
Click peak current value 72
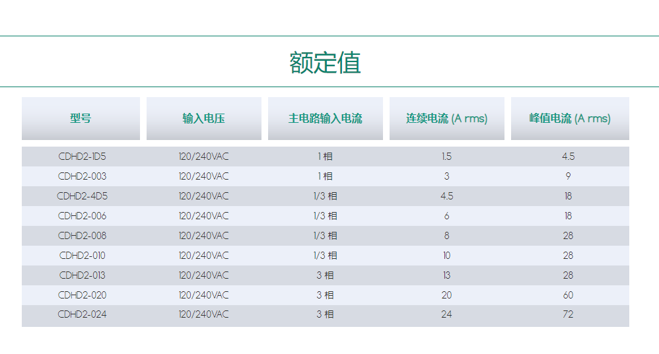click(x=568, y=314)
